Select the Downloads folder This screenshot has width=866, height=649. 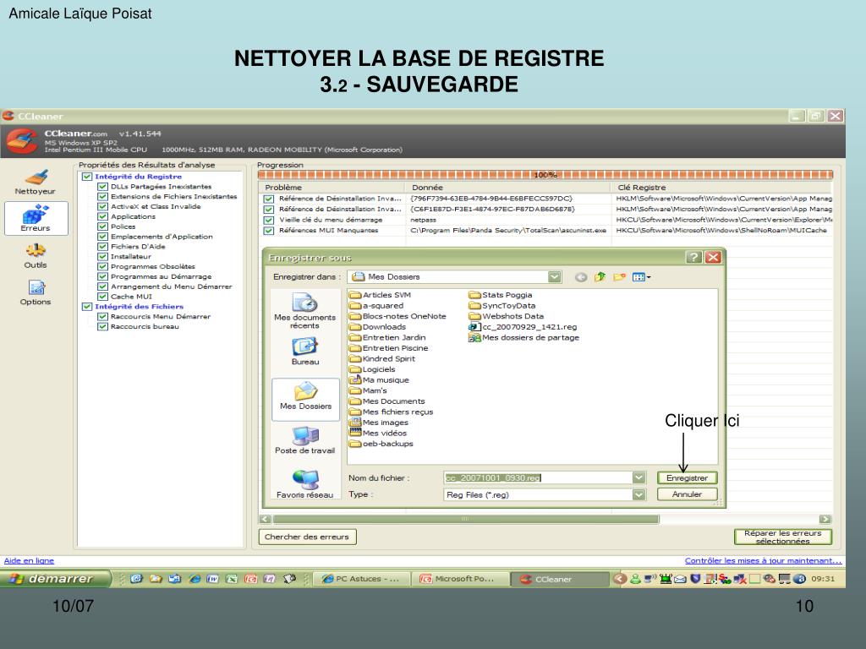click(377, 327)
